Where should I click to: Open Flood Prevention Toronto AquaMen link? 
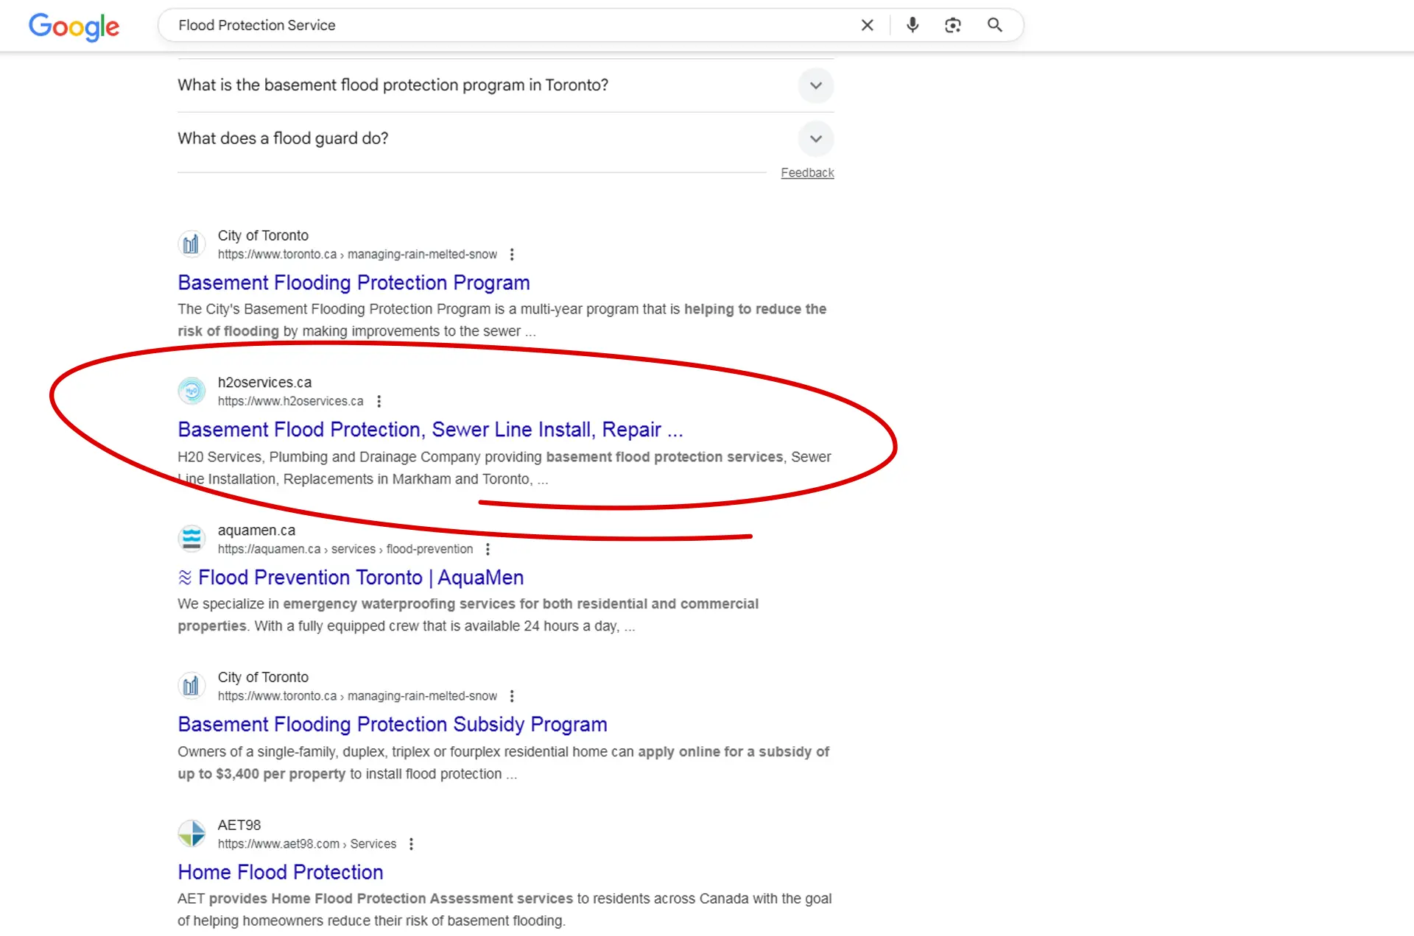coord(360,578)
